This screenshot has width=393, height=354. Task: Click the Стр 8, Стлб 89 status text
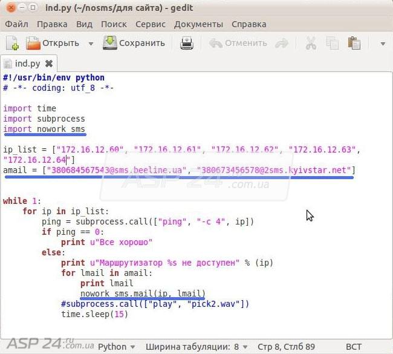pyautogui.click(x=286, y=347)
